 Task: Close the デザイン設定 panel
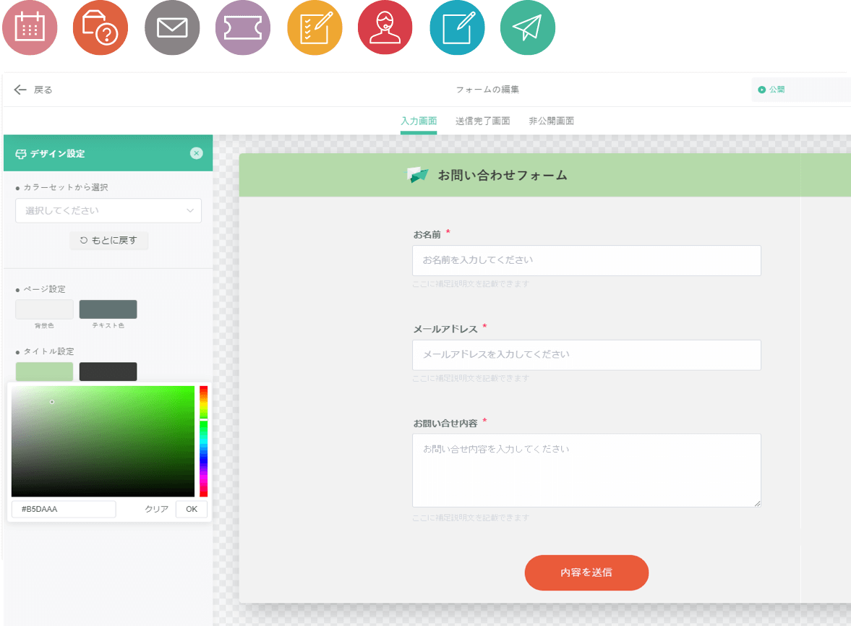197,153
